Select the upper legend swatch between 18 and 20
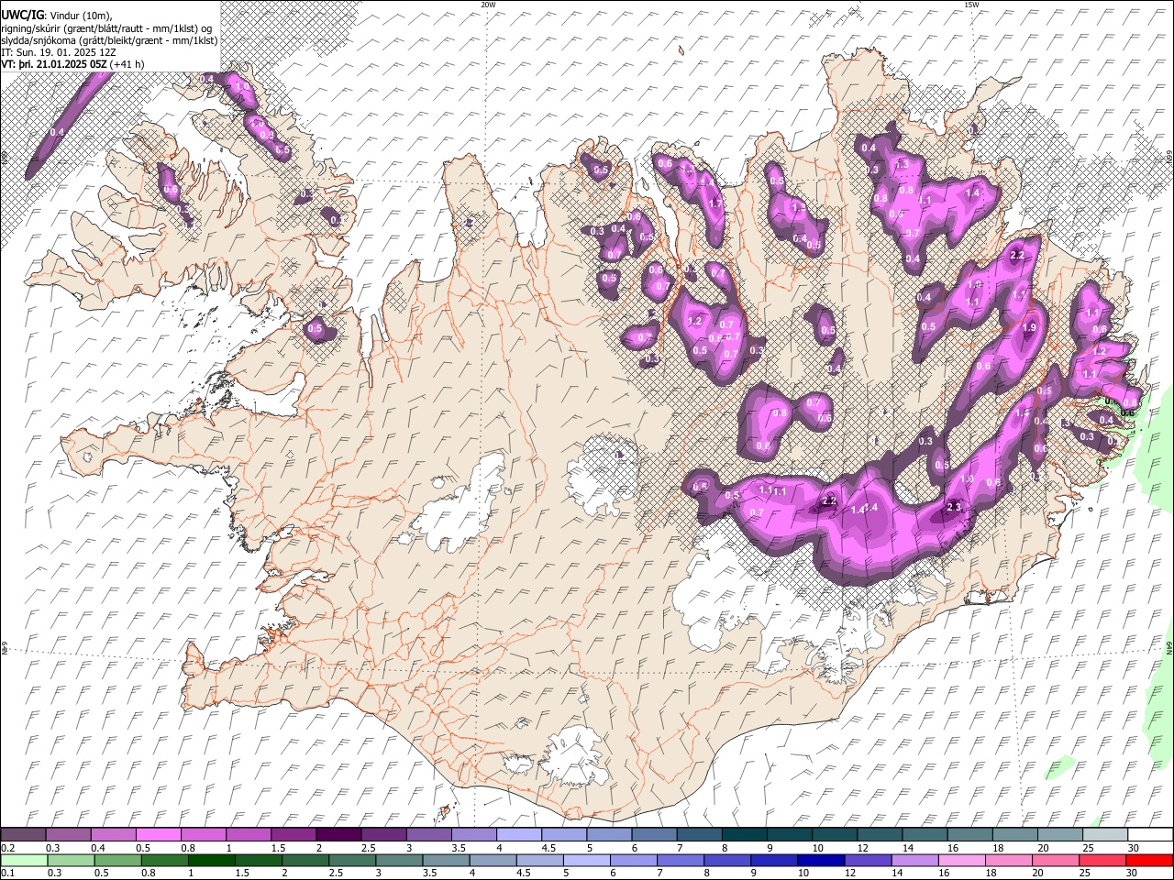Image resolution: width=1174 pixels, height=880 pixels. (x=1014, y=835)
